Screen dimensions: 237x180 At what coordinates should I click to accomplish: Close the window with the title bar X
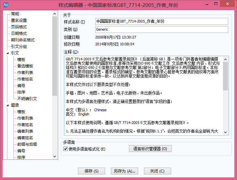tap(228, 4)
